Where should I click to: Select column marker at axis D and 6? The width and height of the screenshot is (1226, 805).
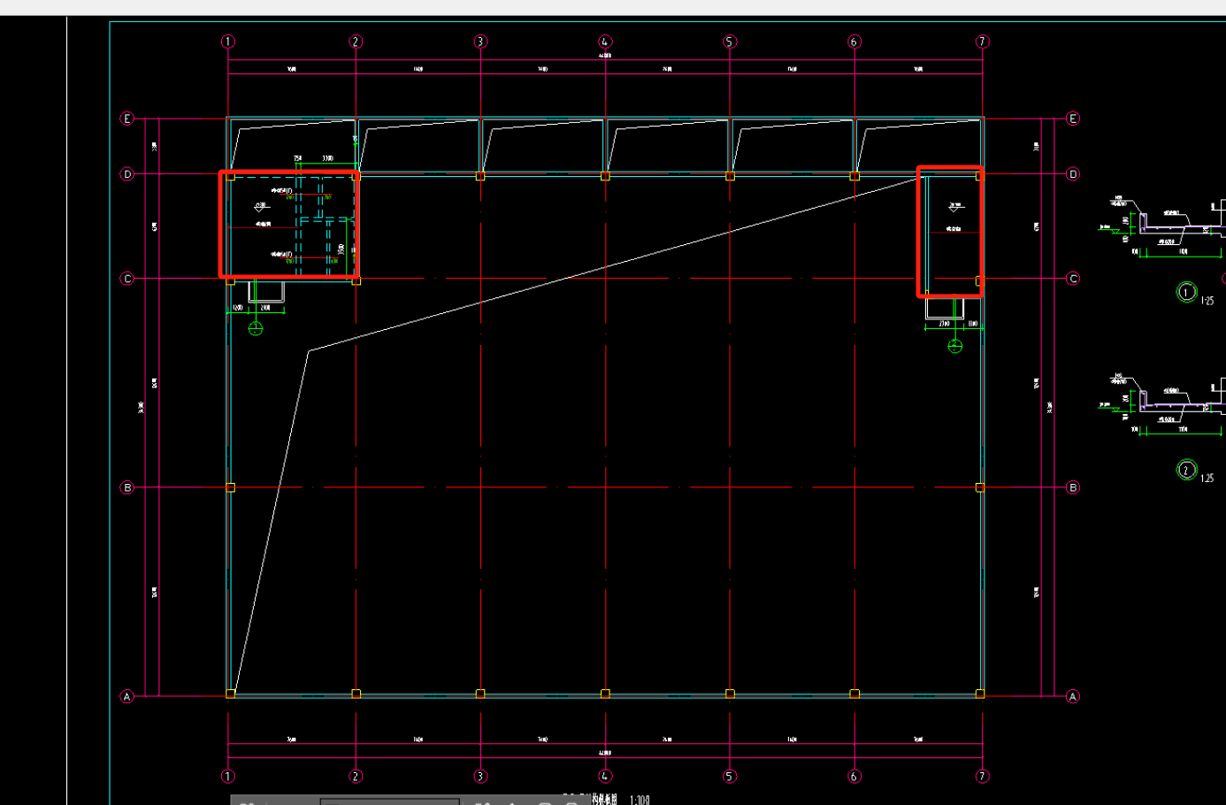pyautogui.click(x=854, y=177)
